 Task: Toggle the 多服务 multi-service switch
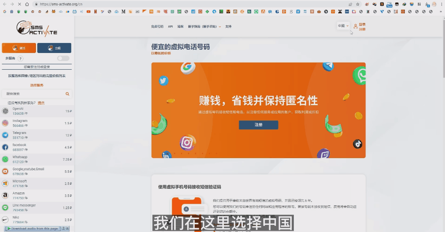tap(63, 58)
